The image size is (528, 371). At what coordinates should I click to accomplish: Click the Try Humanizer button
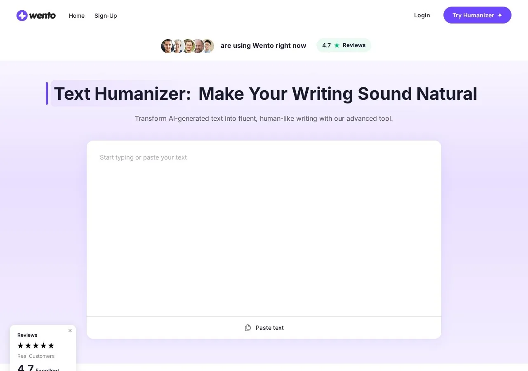coord(477,15)
